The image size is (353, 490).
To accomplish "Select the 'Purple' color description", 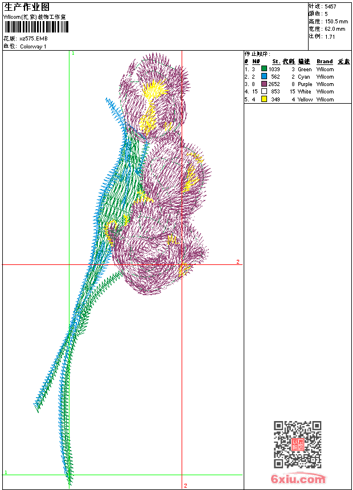I will pyautogui.click(x=305, y=84).
